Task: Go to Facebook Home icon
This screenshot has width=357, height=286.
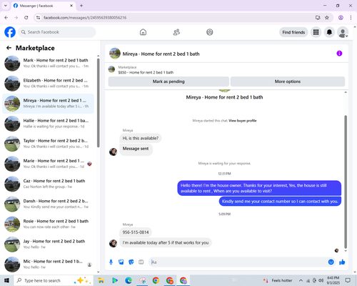Action: coord(143,32)
